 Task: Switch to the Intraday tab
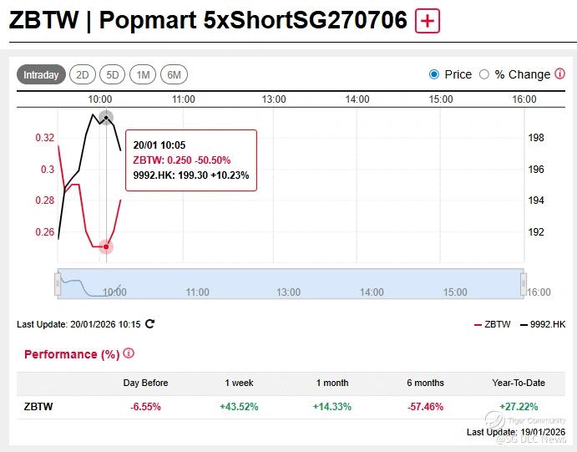tap(41, 75)
